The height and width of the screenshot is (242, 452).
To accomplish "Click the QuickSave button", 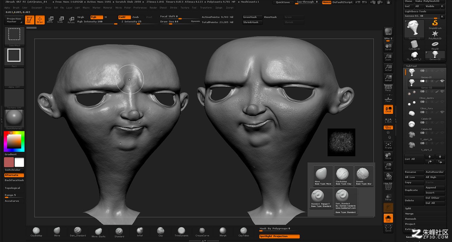I will [283, 2].
